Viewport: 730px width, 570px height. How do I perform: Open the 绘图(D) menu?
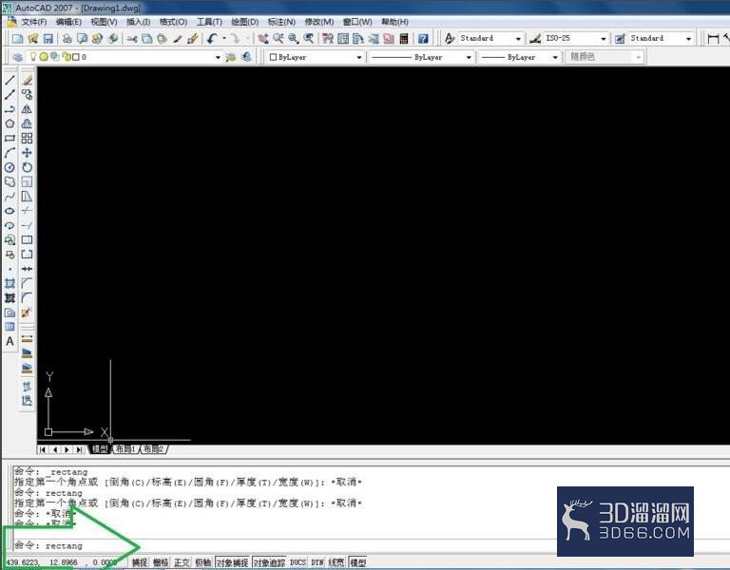point(245,22)
